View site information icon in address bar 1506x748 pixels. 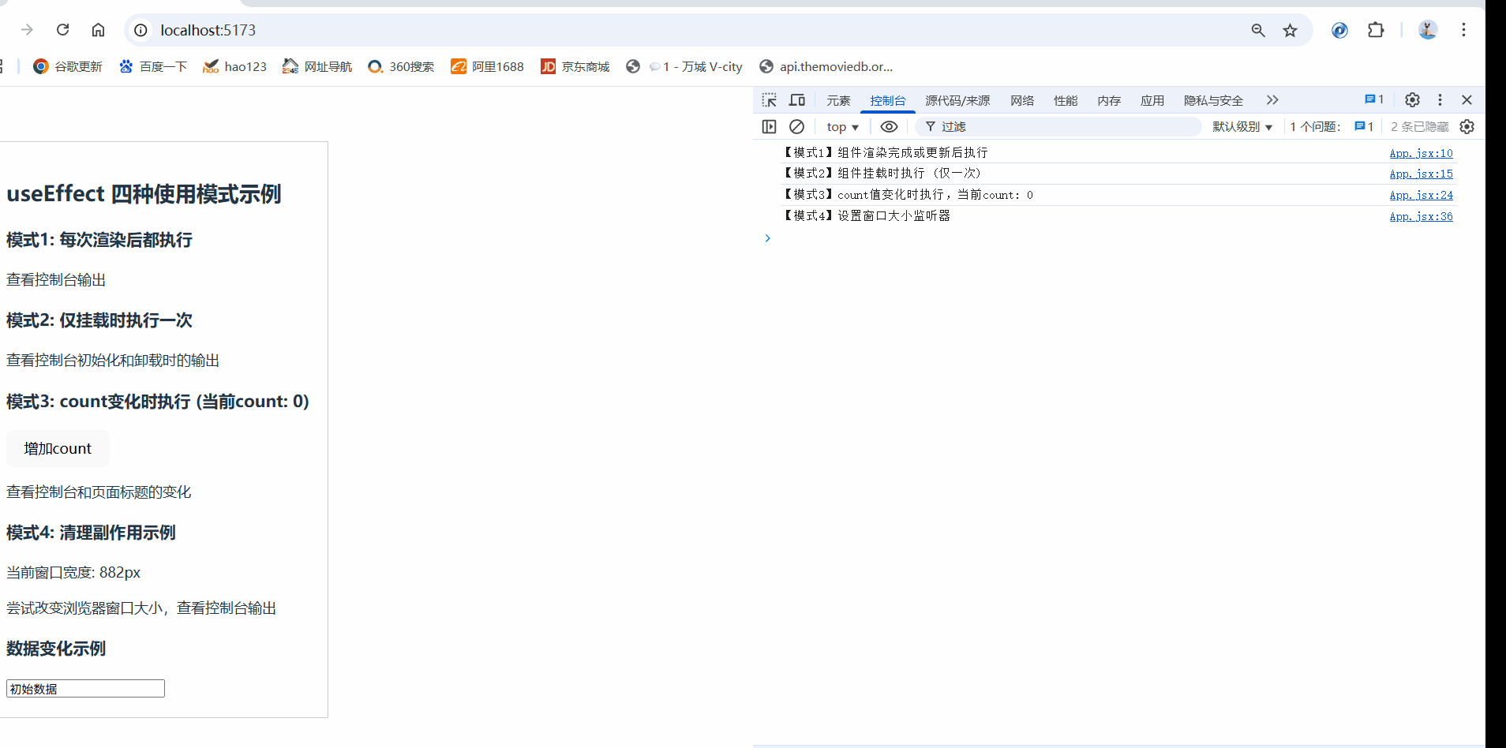click(140, 30)
